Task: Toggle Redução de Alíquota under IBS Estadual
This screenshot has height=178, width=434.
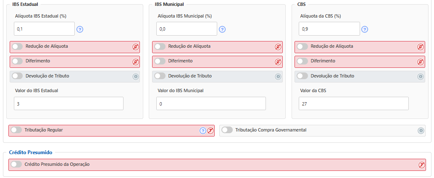Action: [17, 46]
